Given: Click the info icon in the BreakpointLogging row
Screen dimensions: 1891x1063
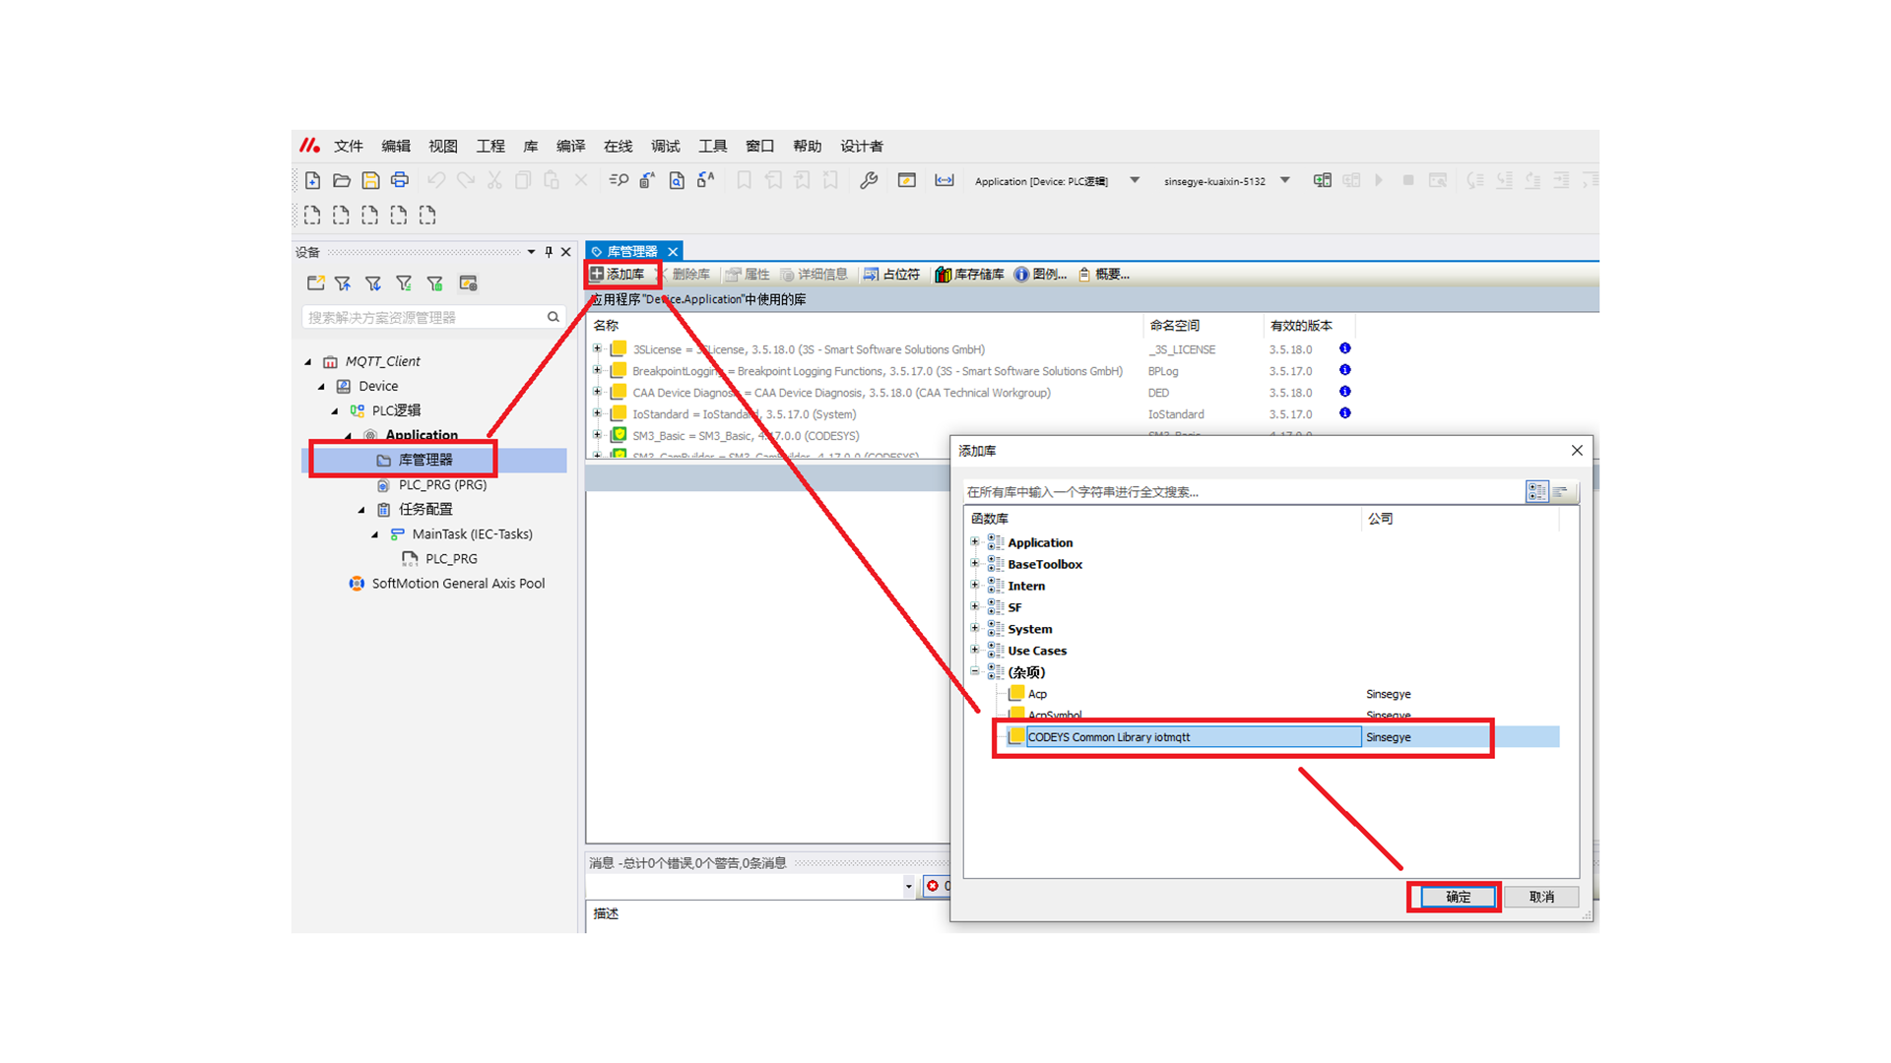Looking at the screenshot, I should (1344, 370).
